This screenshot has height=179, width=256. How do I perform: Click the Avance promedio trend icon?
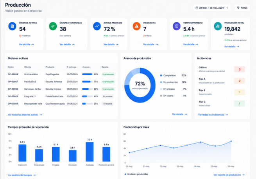pyautogui.click(x=97, y=26)
